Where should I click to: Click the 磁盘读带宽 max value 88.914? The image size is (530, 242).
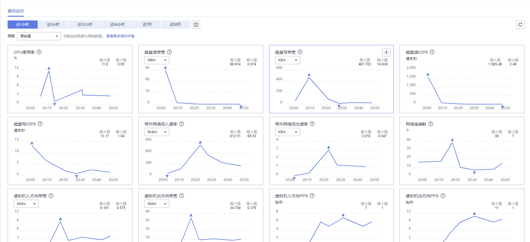(x=235, y=64)
